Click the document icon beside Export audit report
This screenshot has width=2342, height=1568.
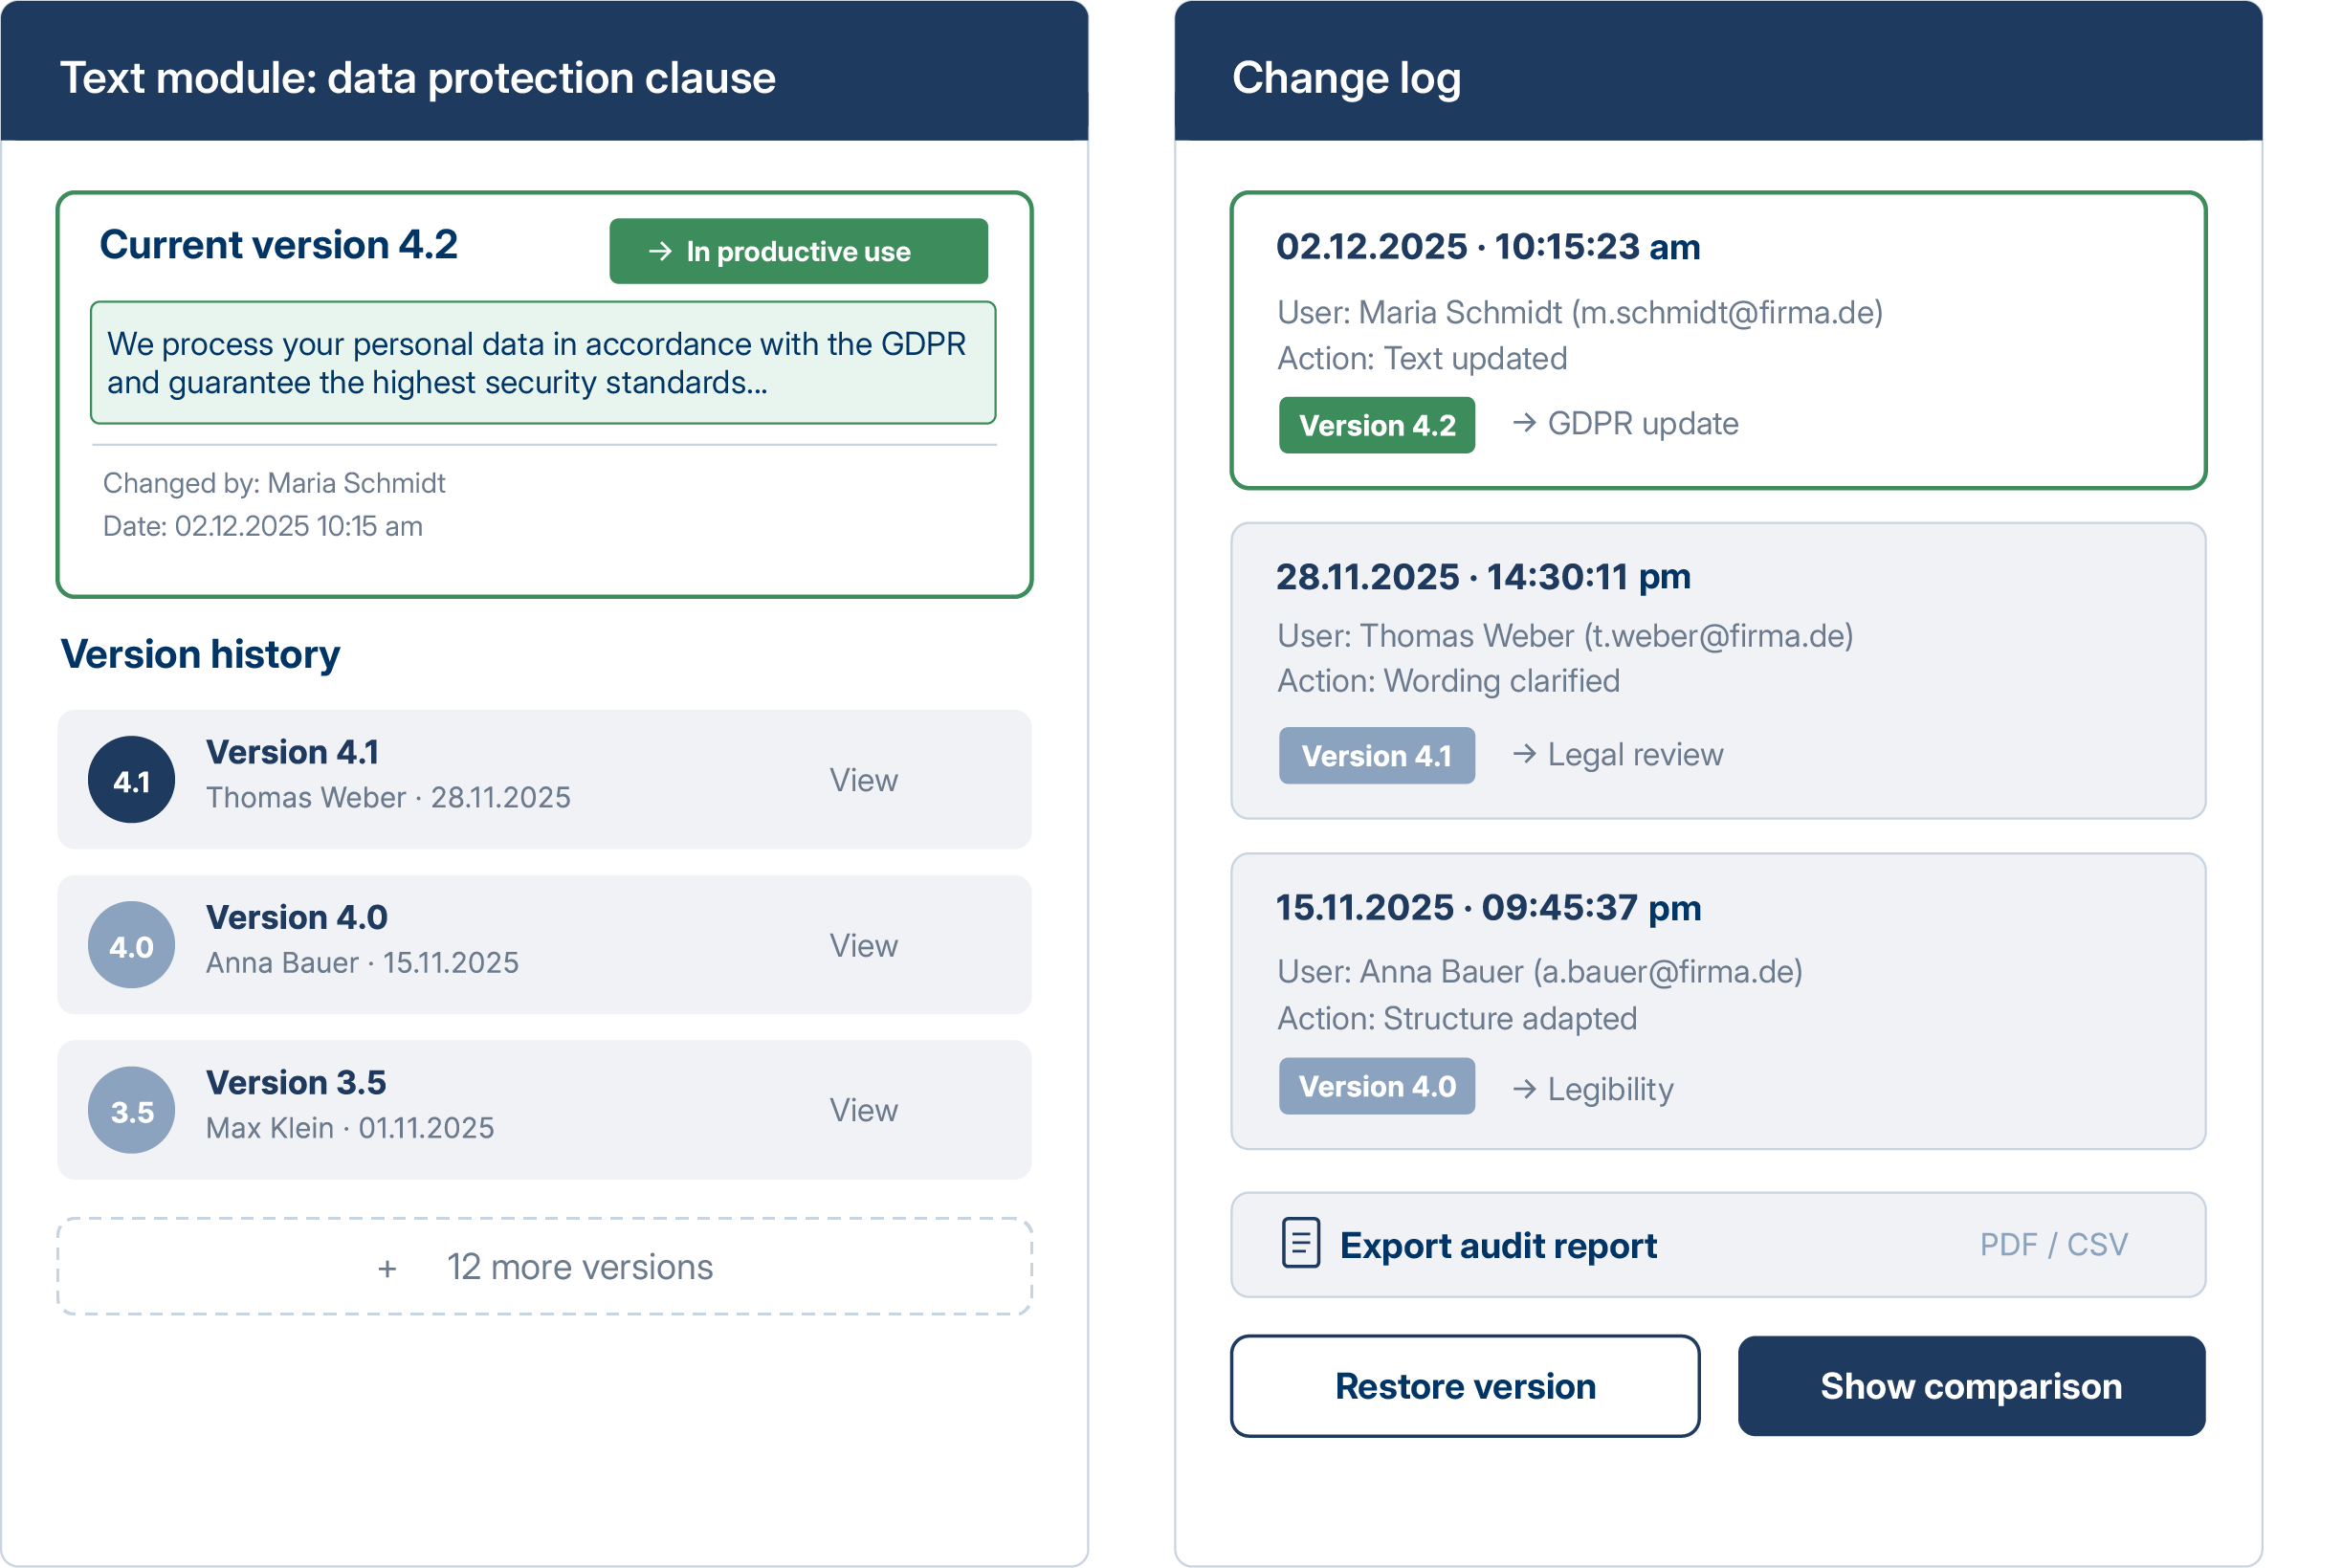point(1300,1243)
